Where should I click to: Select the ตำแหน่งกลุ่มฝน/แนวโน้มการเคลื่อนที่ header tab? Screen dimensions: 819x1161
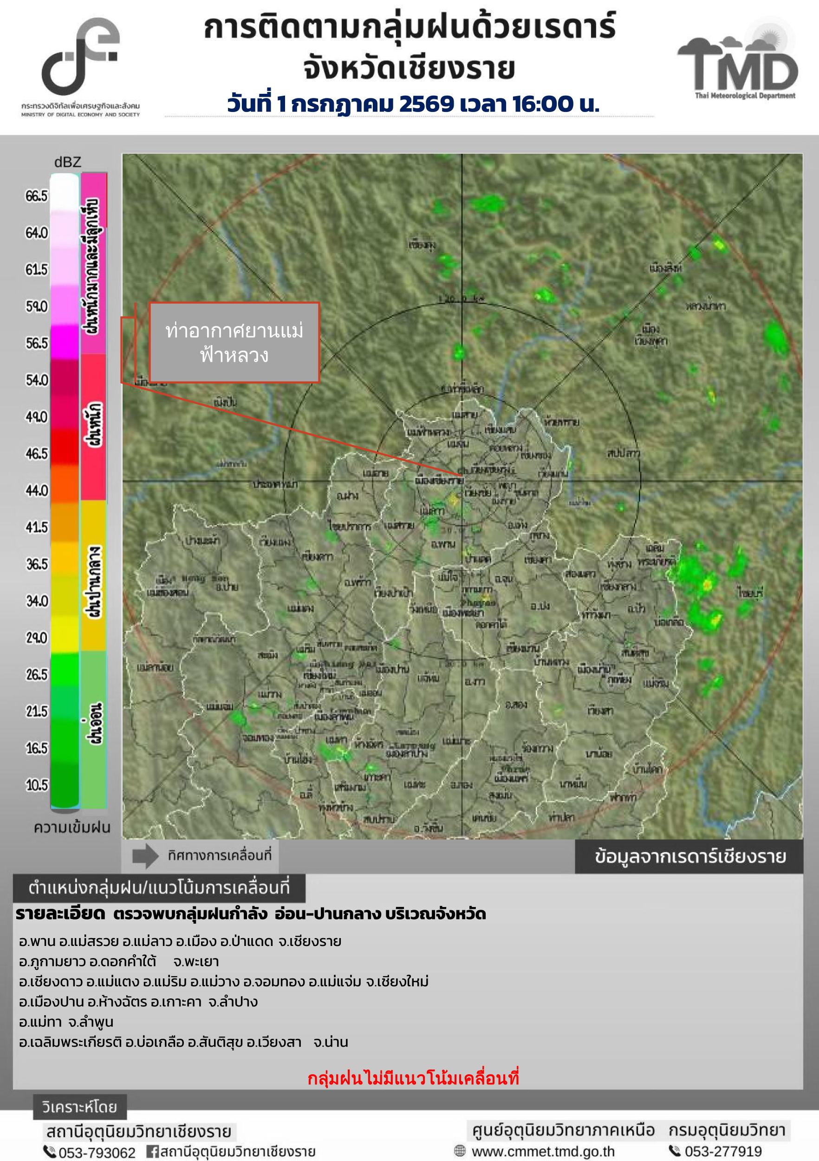pyautogui.click(x=159, y=888)
